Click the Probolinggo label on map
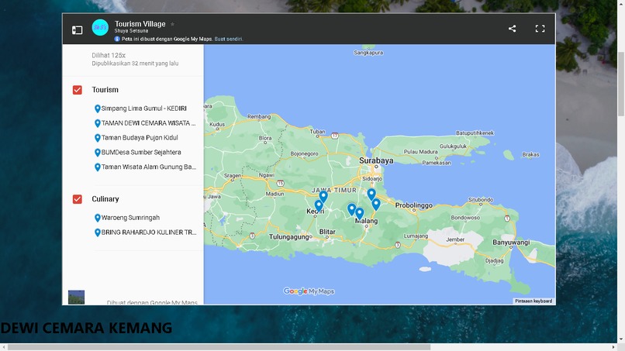The image size is (625, 351). (413, 205)
